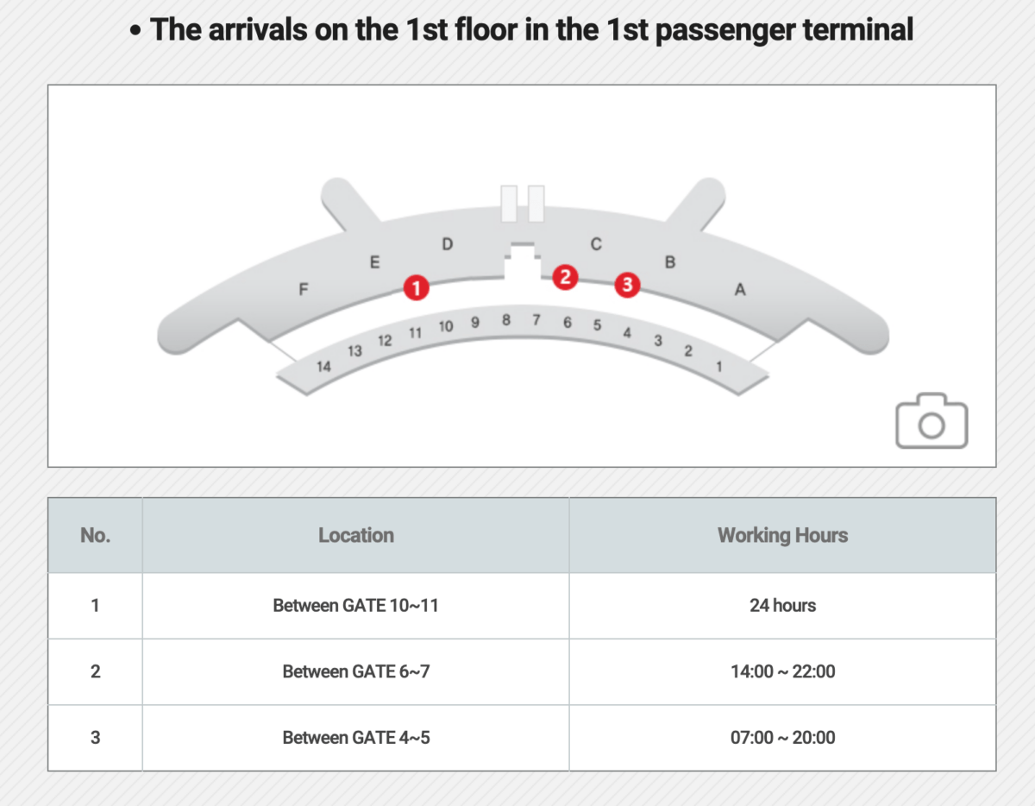The image size is (1035, 806).
Task: Select red marker 2 on the terminal map
Action: click(x=565, y=277)
